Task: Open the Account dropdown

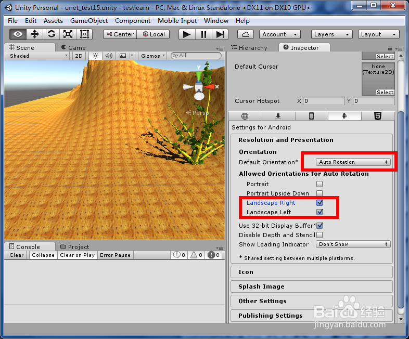Action: (x=279, y=34)
